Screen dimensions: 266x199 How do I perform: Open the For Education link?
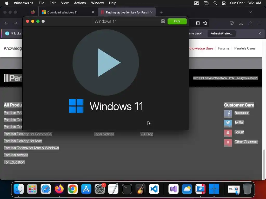pos(14,162)
